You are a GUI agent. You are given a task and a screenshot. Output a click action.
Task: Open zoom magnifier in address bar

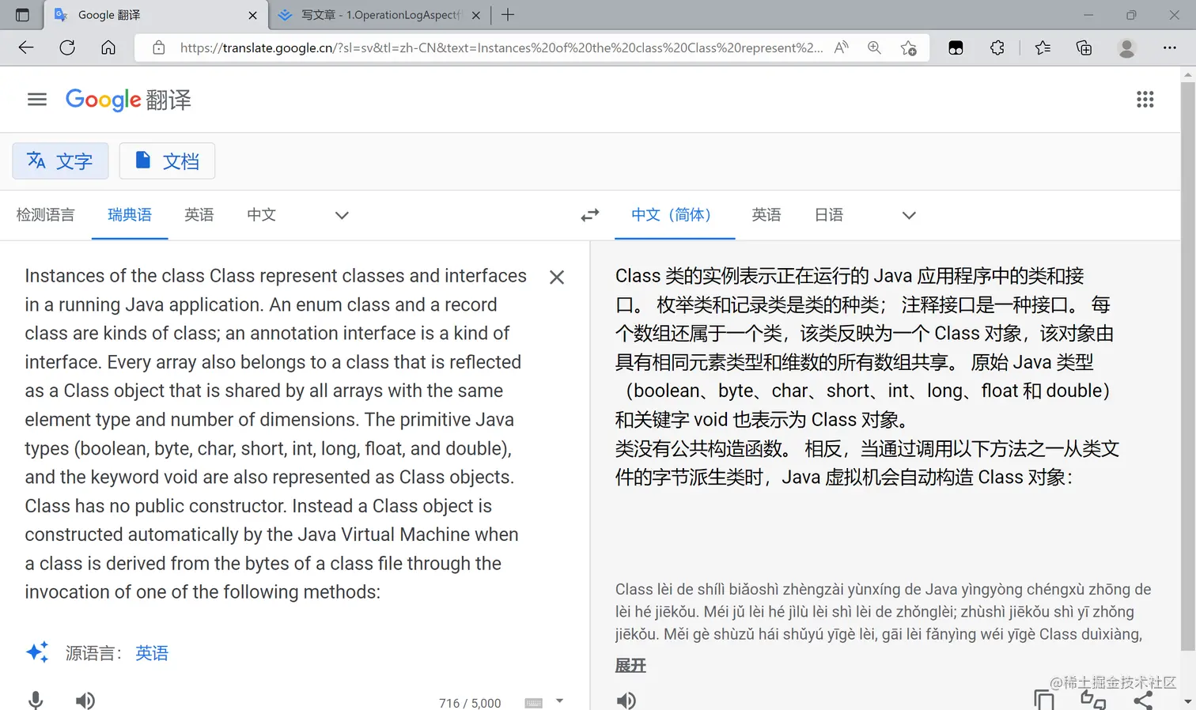[874, 47]
